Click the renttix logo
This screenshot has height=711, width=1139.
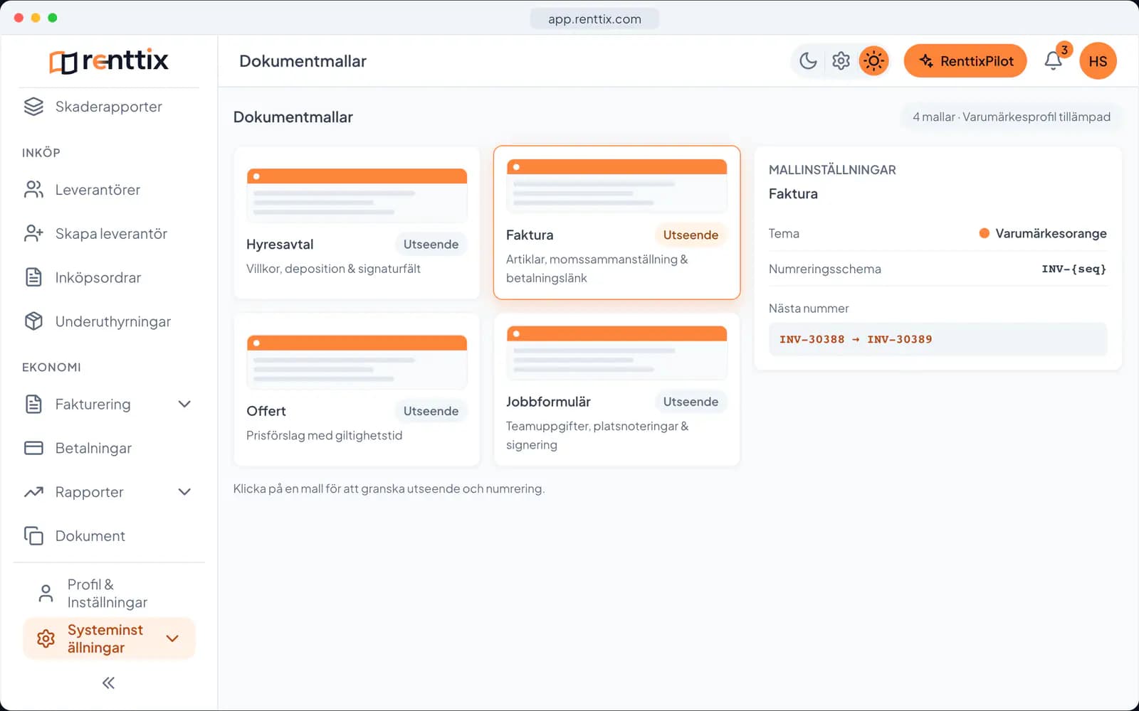(x=109, y=61)
